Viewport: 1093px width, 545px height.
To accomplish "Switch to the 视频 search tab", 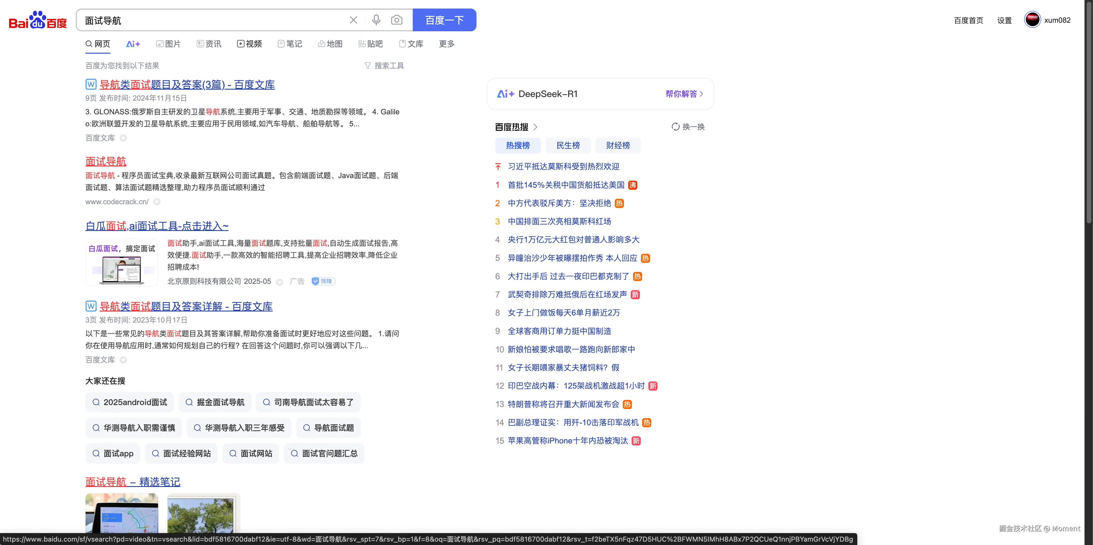I will point(249,44).
